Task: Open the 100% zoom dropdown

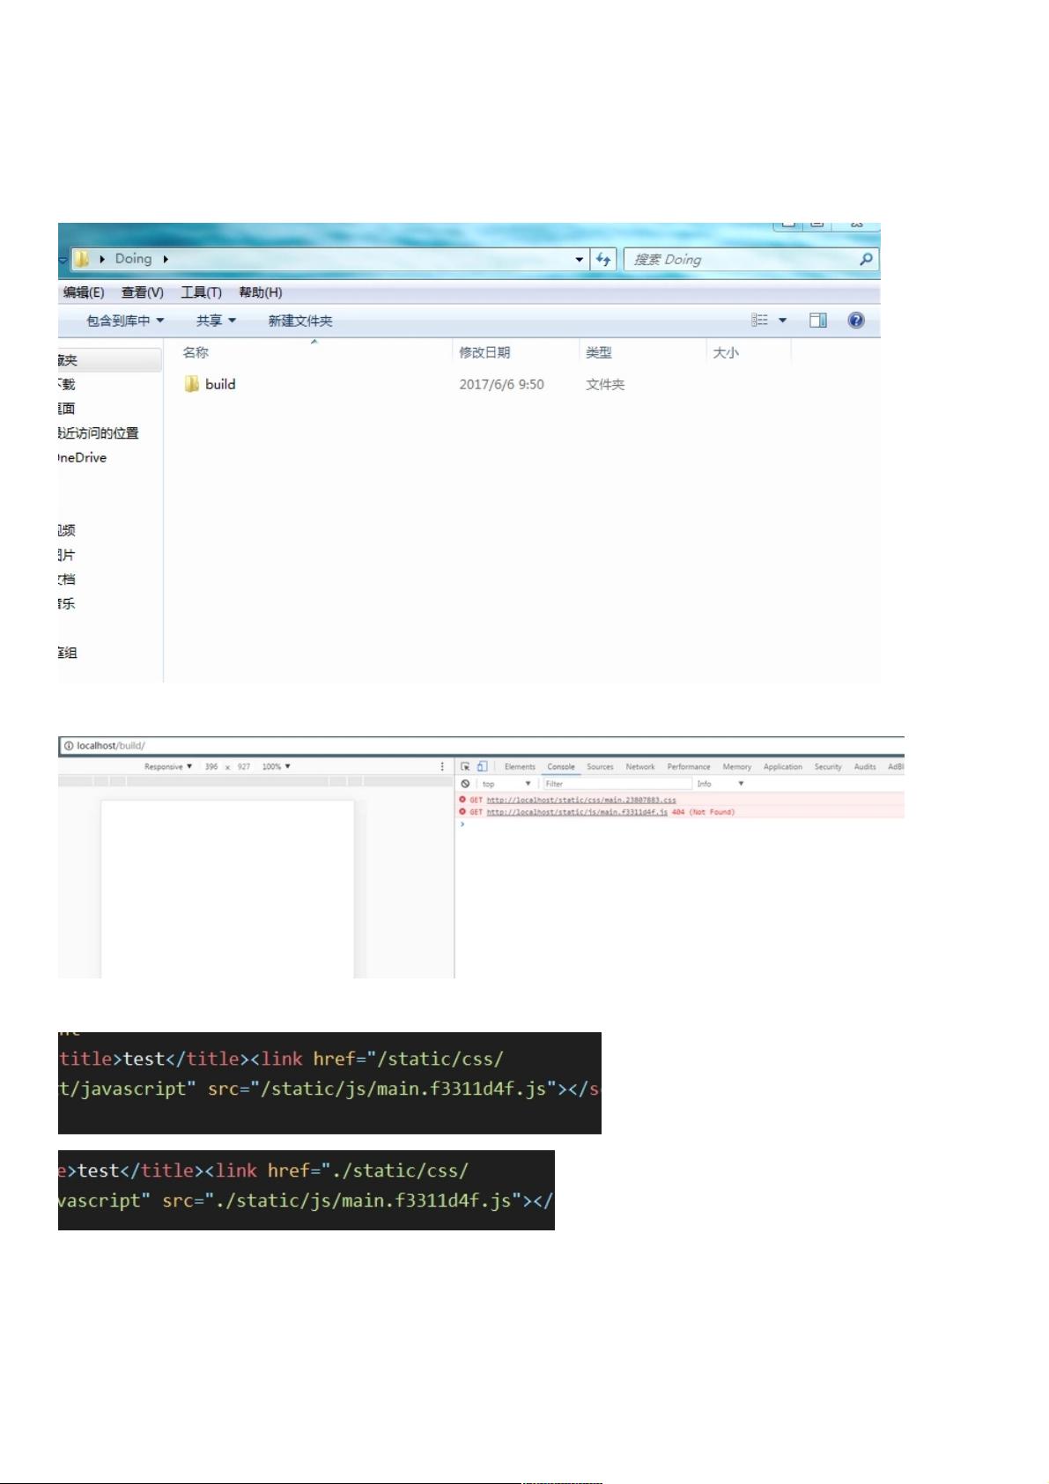Action: (x=276, y=766)
